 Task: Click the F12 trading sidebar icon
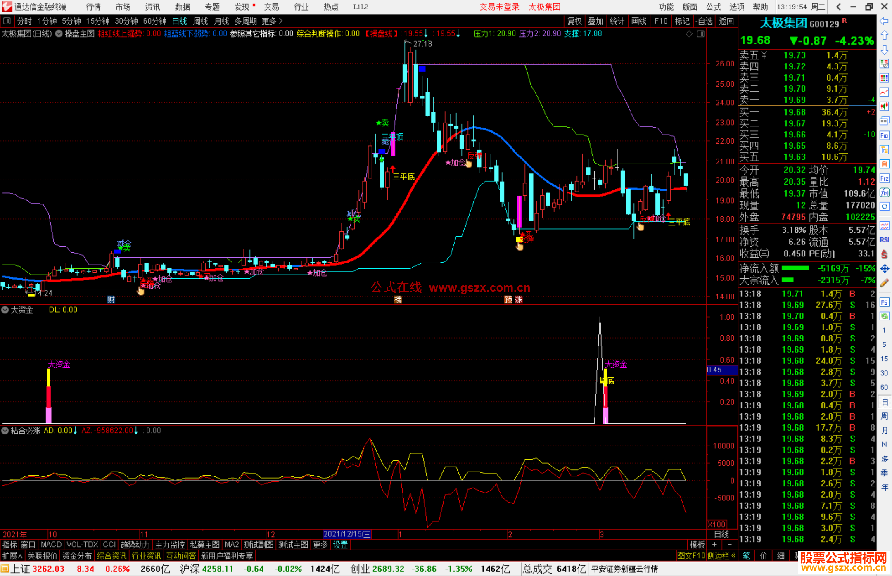884,178
